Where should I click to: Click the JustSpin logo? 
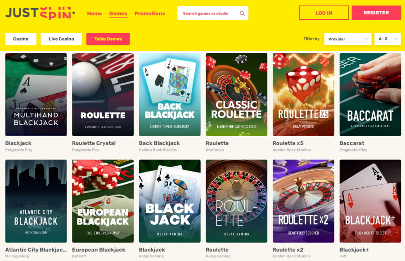[x=40, y=13]
